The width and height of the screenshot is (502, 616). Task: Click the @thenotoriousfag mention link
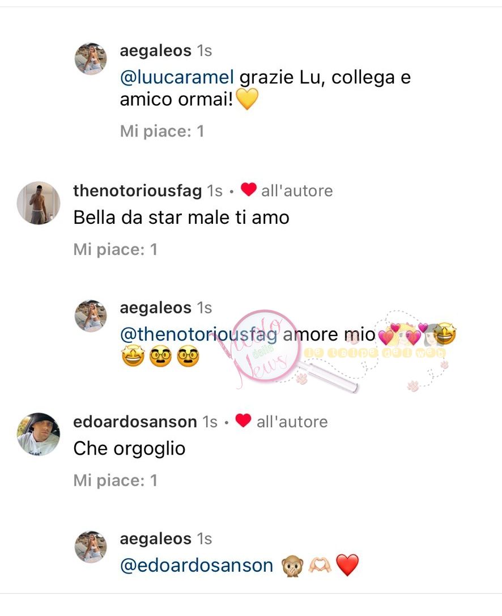(199, 335)
